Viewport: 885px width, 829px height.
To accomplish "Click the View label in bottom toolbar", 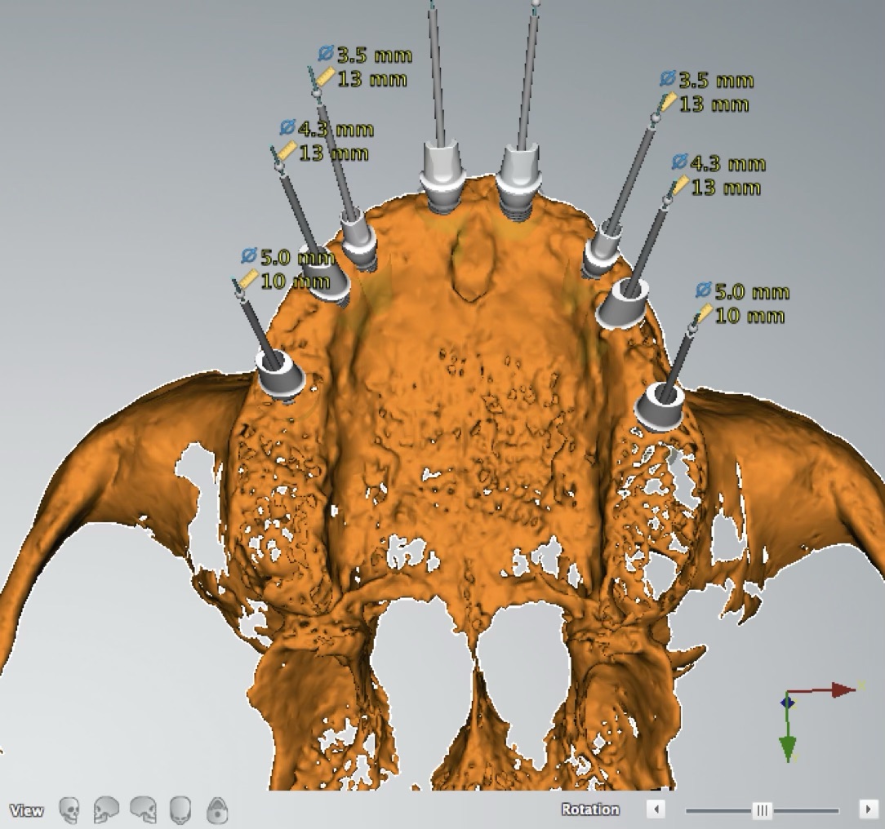I will pyautogui.click(x=26, y=810).
